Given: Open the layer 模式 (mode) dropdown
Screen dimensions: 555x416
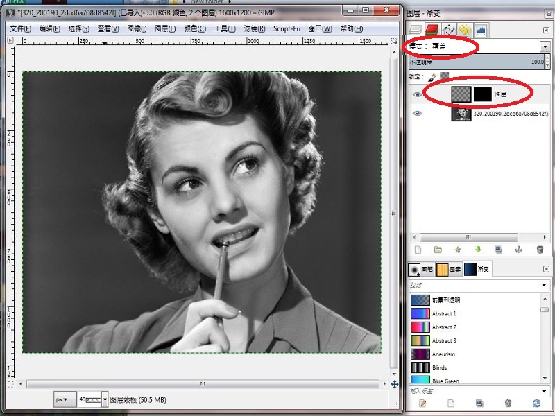Looking at the screenshot, I should click(545, 46).
